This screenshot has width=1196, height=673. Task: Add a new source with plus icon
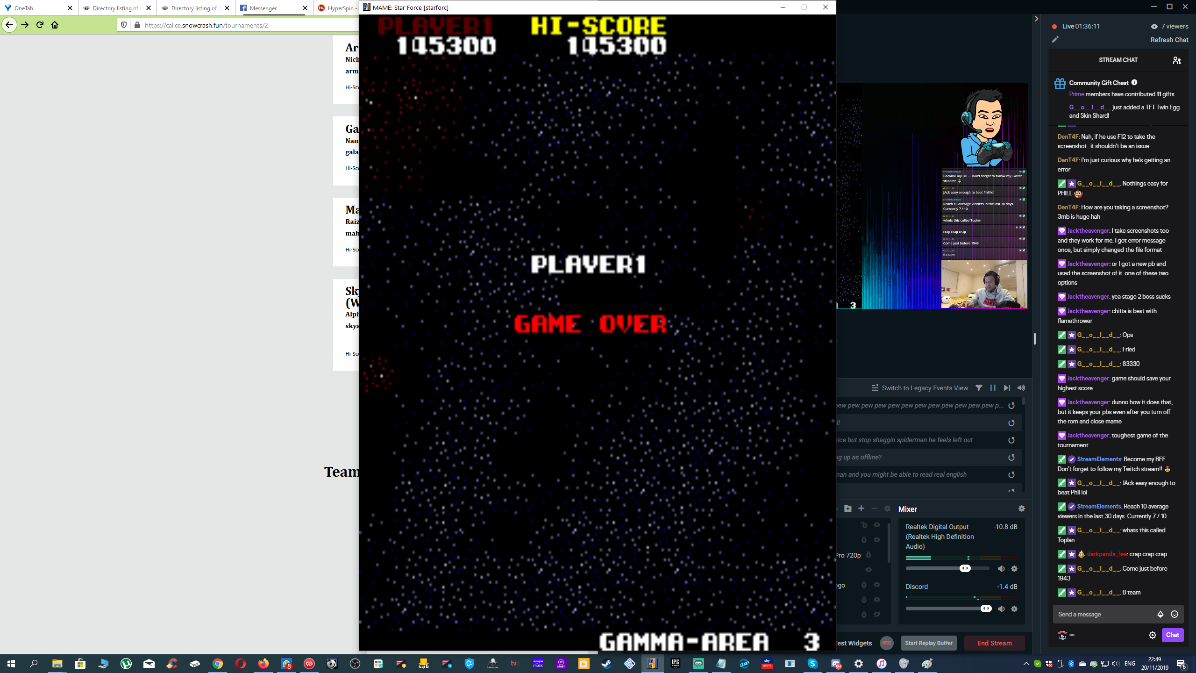coord(861,508)
